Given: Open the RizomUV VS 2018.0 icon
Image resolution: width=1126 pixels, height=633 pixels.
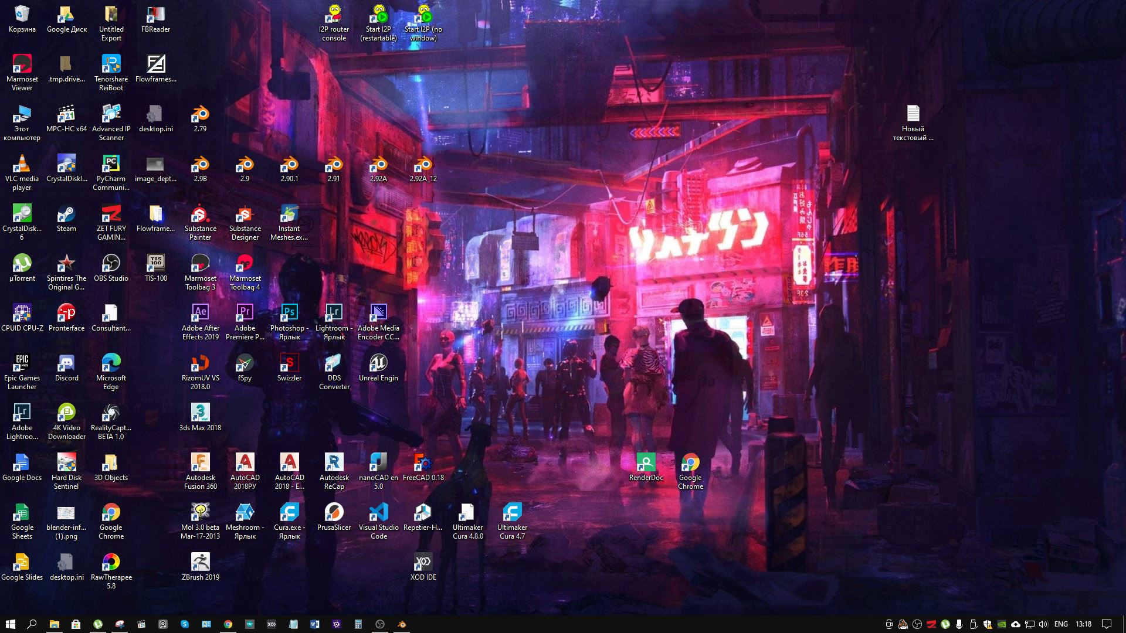Looking at the screenshot, I should pos(200,372).
